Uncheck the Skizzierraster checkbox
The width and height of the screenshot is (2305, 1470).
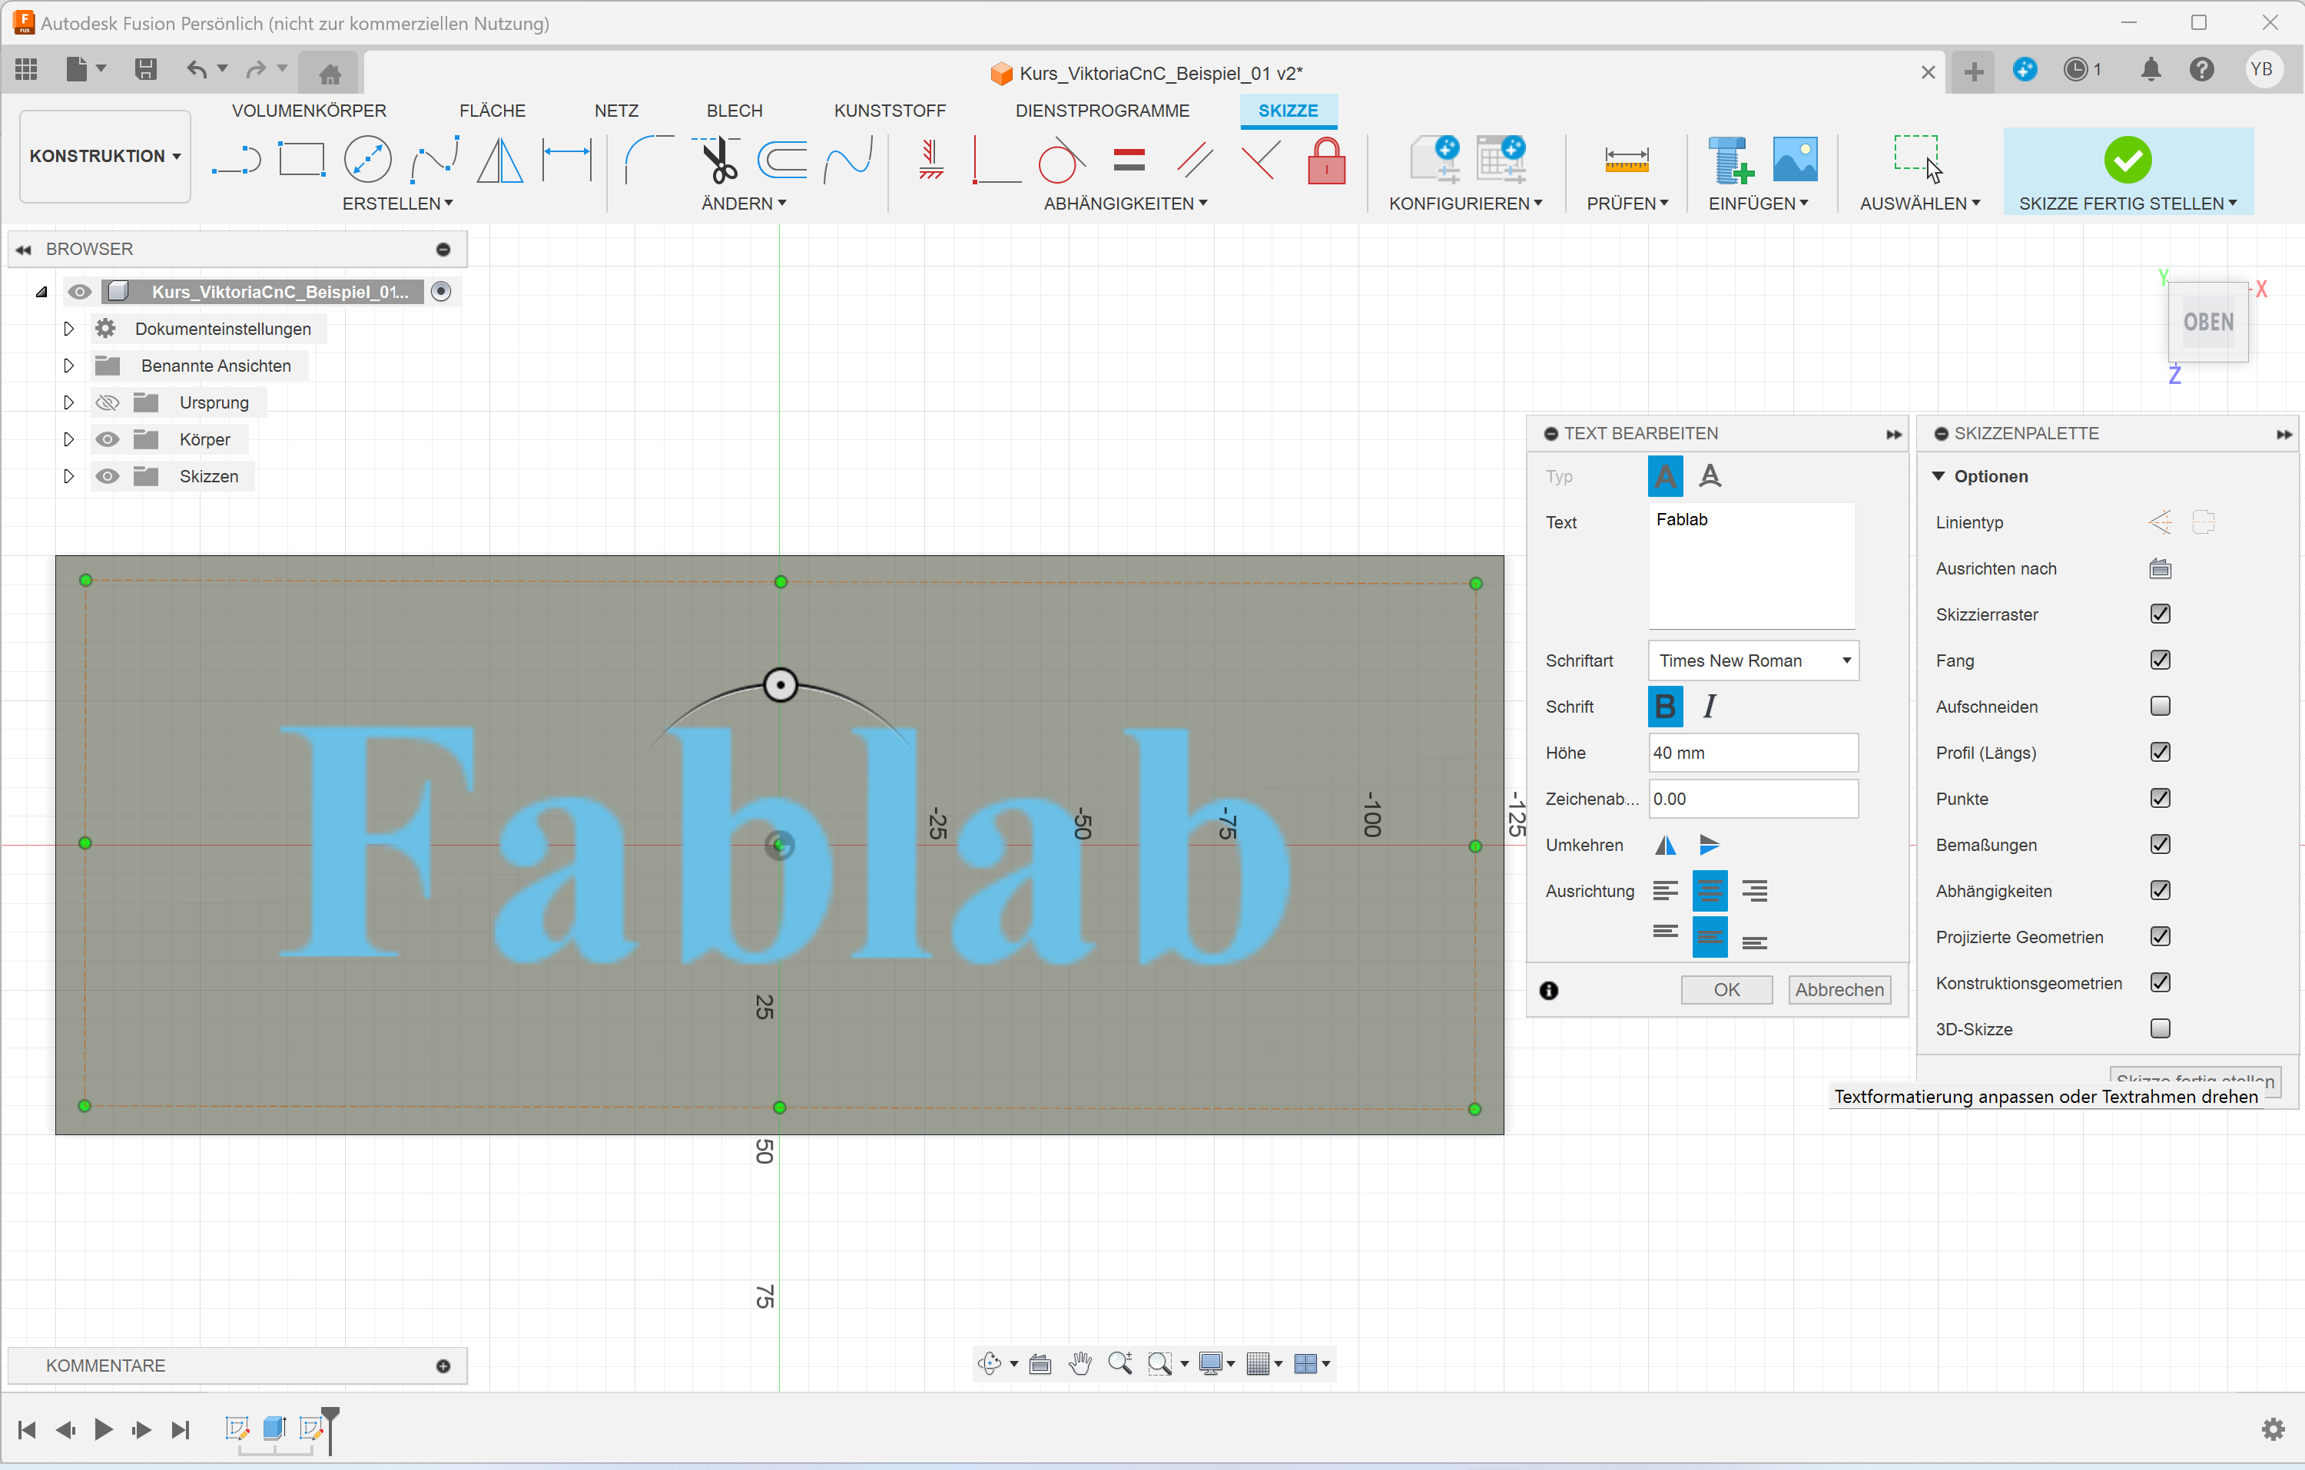click(2160, 614)
